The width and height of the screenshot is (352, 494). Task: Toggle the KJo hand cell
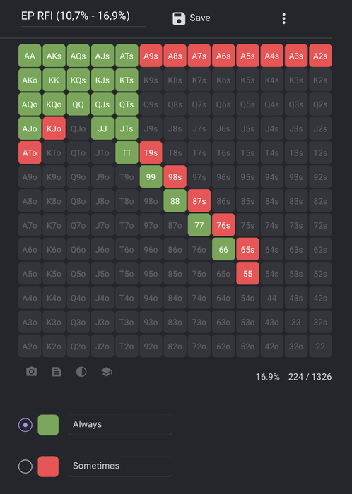pyautogui.click(x=54, y=128)
